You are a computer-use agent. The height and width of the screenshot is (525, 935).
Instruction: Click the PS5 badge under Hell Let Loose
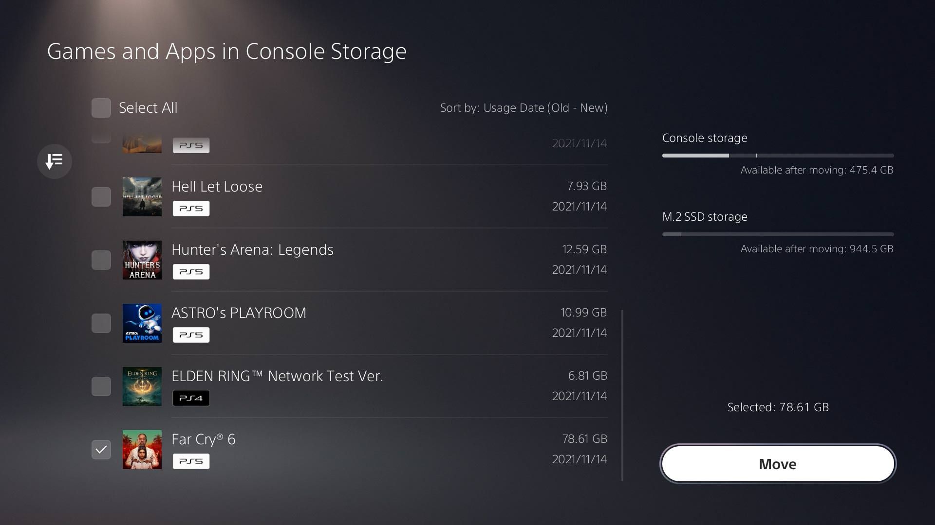(x=191, y=209)
